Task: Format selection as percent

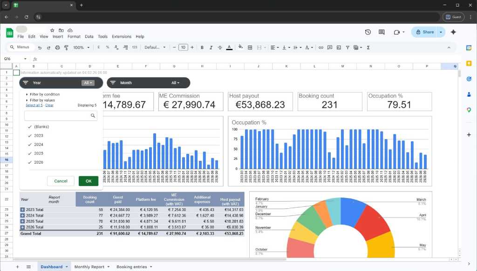Action: pyautogui.click(x=108, y=47)
